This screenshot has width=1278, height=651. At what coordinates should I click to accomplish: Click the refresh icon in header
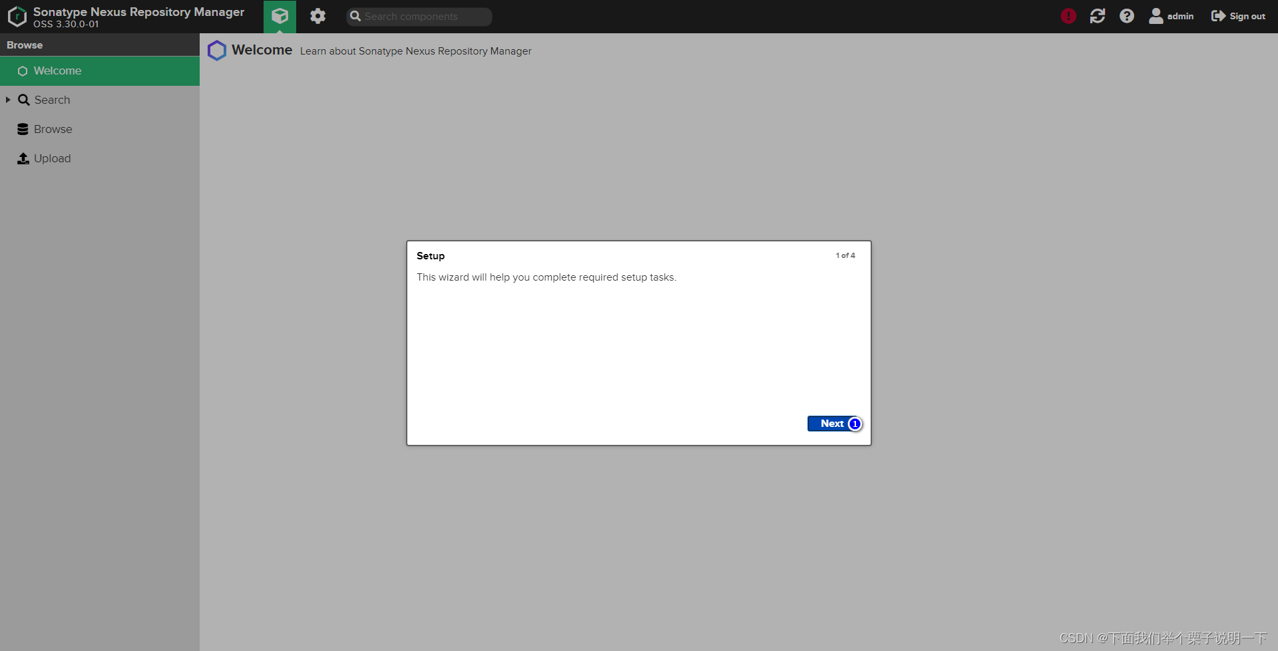1098,16
